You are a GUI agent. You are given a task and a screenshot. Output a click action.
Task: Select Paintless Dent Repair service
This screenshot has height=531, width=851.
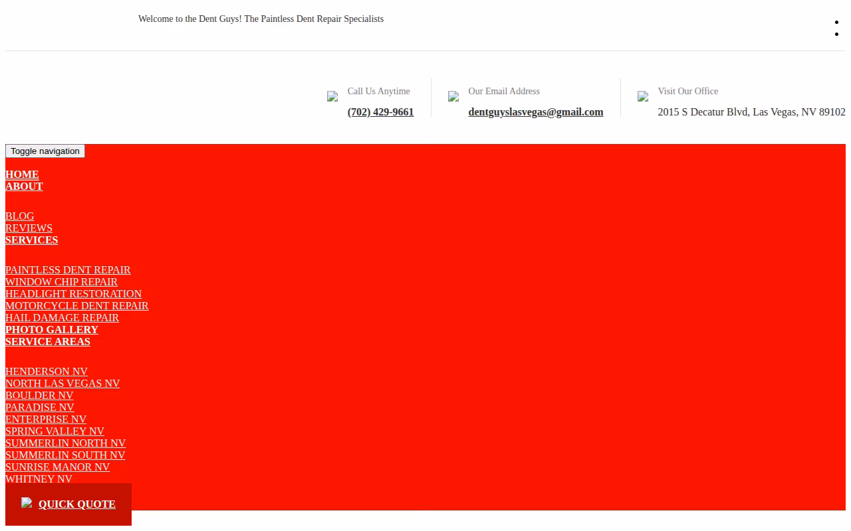[x=68, y=270]
